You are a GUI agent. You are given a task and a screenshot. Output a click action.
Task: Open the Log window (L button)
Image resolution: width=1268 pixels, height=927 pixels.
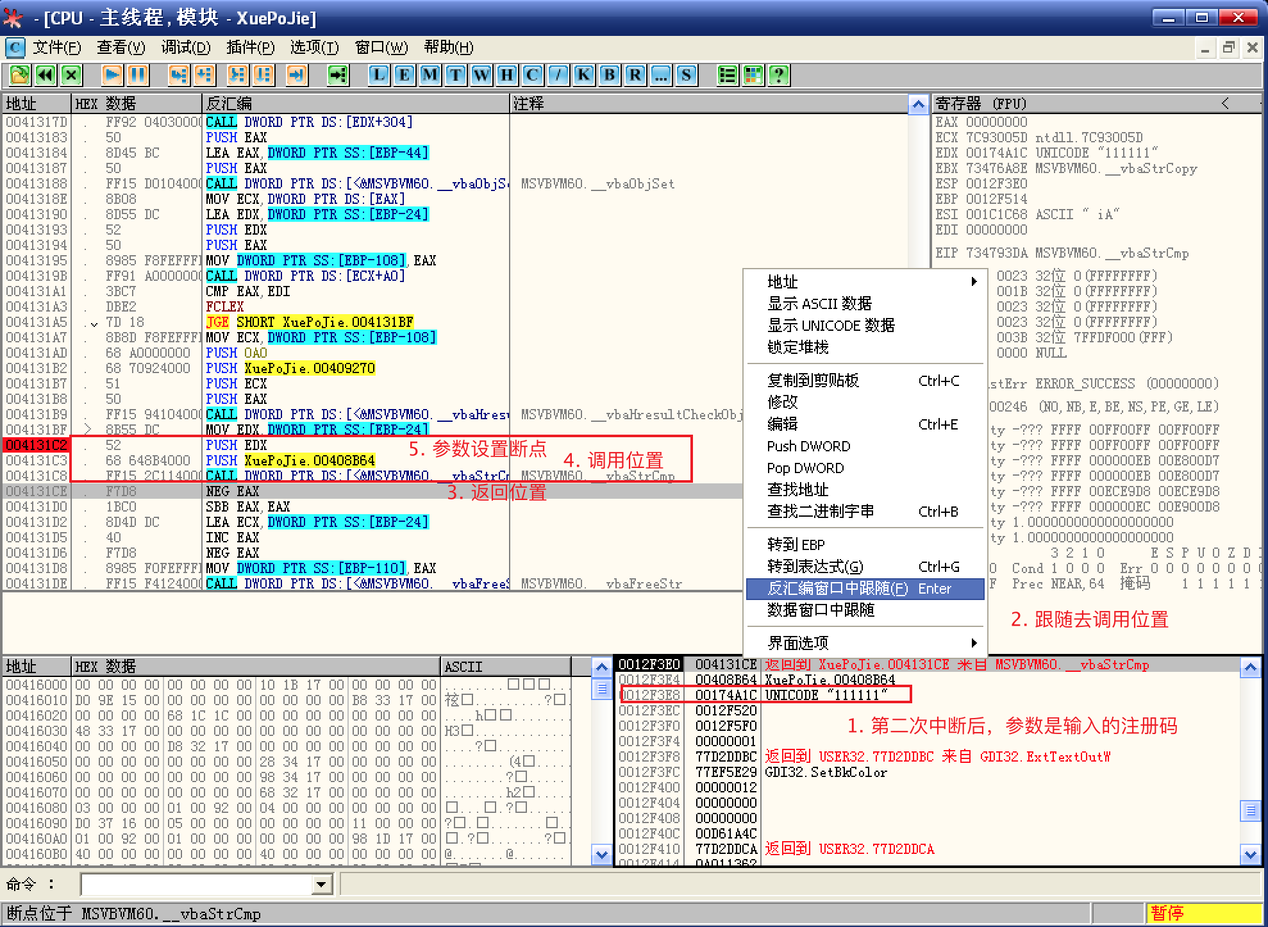[x=379, y=76]
